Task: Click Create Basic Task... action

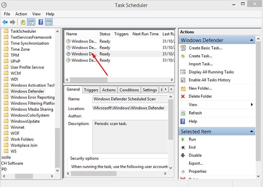Action: (205, 48)
